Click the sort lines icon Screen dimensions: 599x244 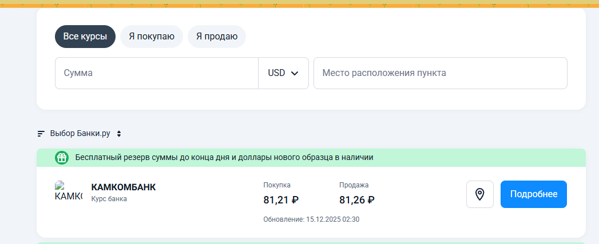pos(41,134)
